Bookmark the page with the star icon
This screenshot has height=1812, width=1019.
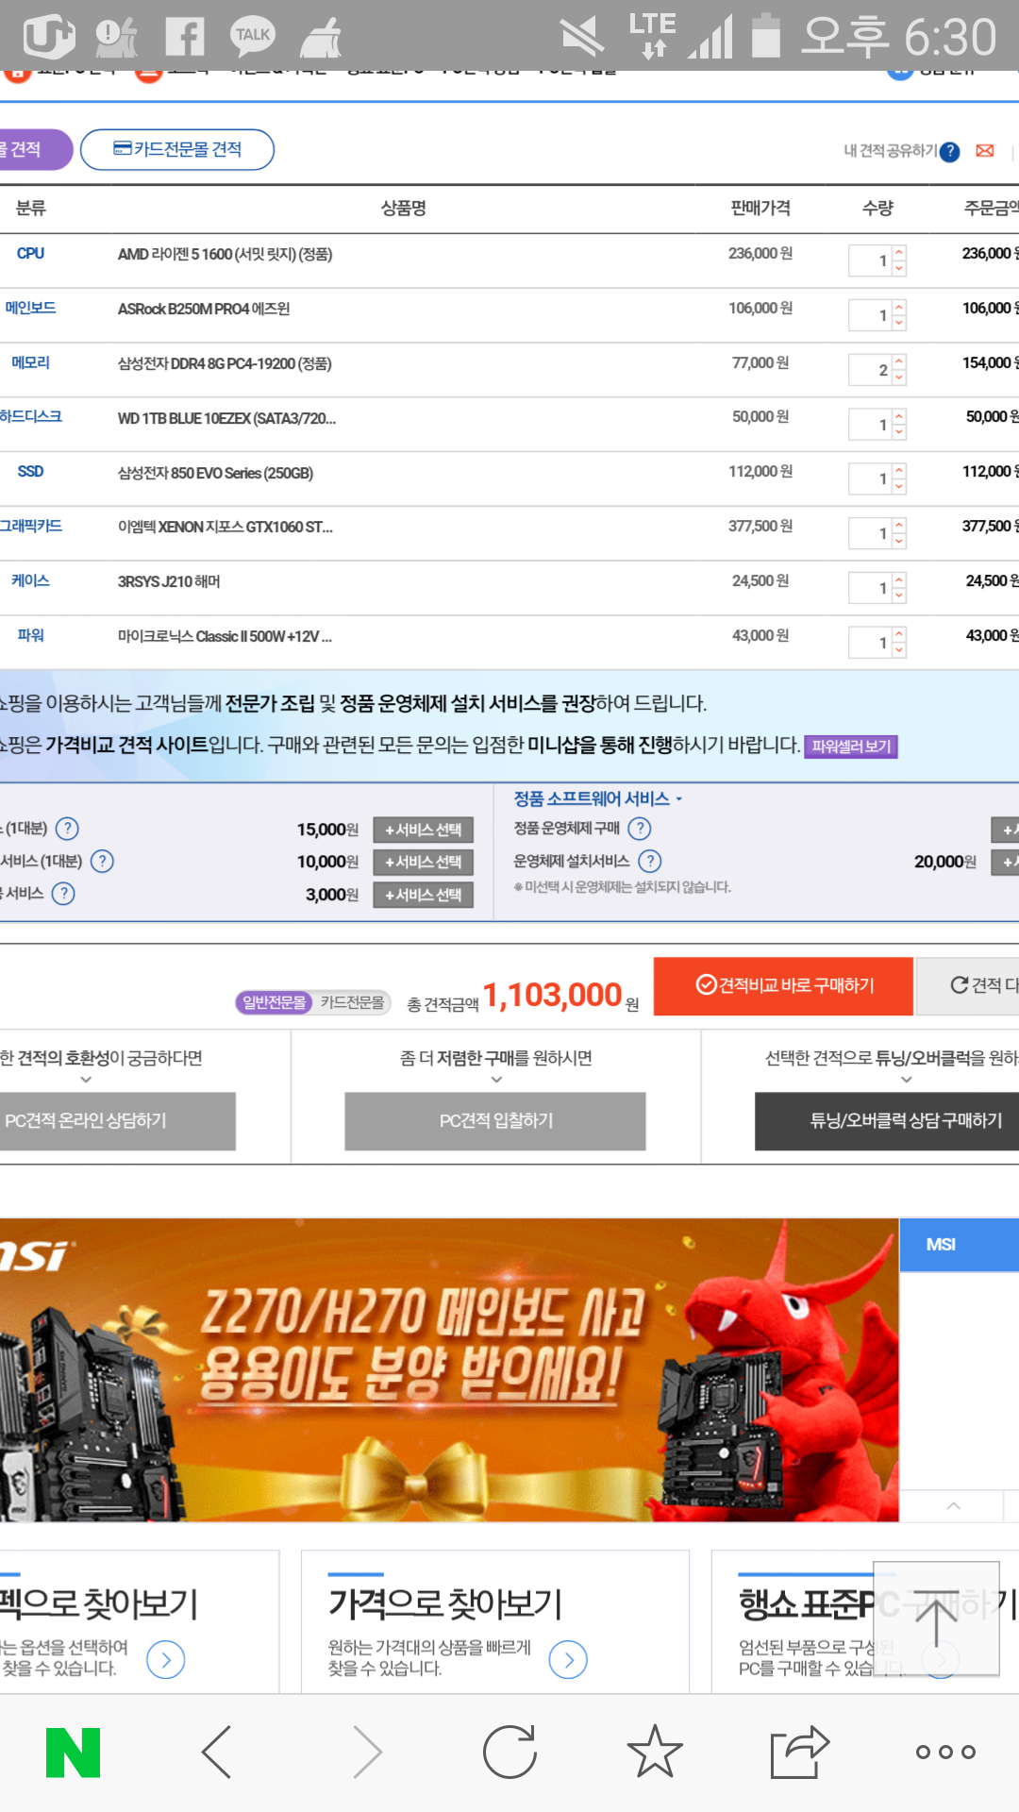[x=655, y=1753]
